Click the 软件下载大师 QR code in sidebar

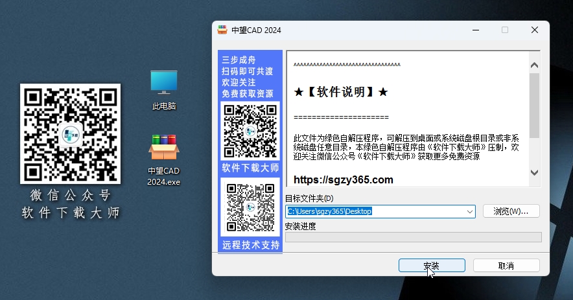click(x=250, y=131)
